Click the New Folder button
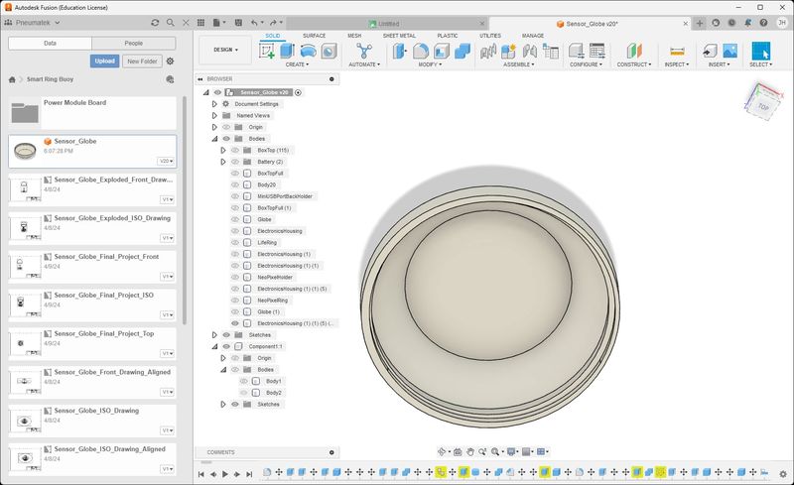Viewport: 794px width, 485px height. (142, 61)
